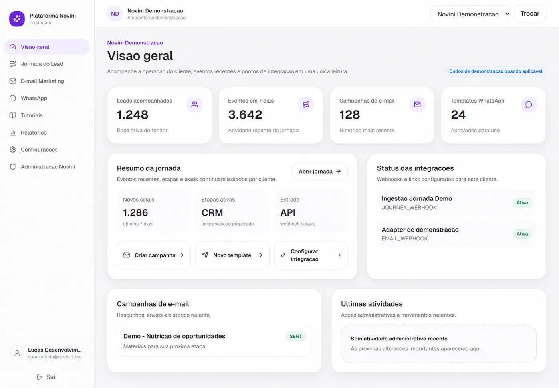The image size is (559, 388).
Task: Click the Trocar button
Action: [530, 14]
